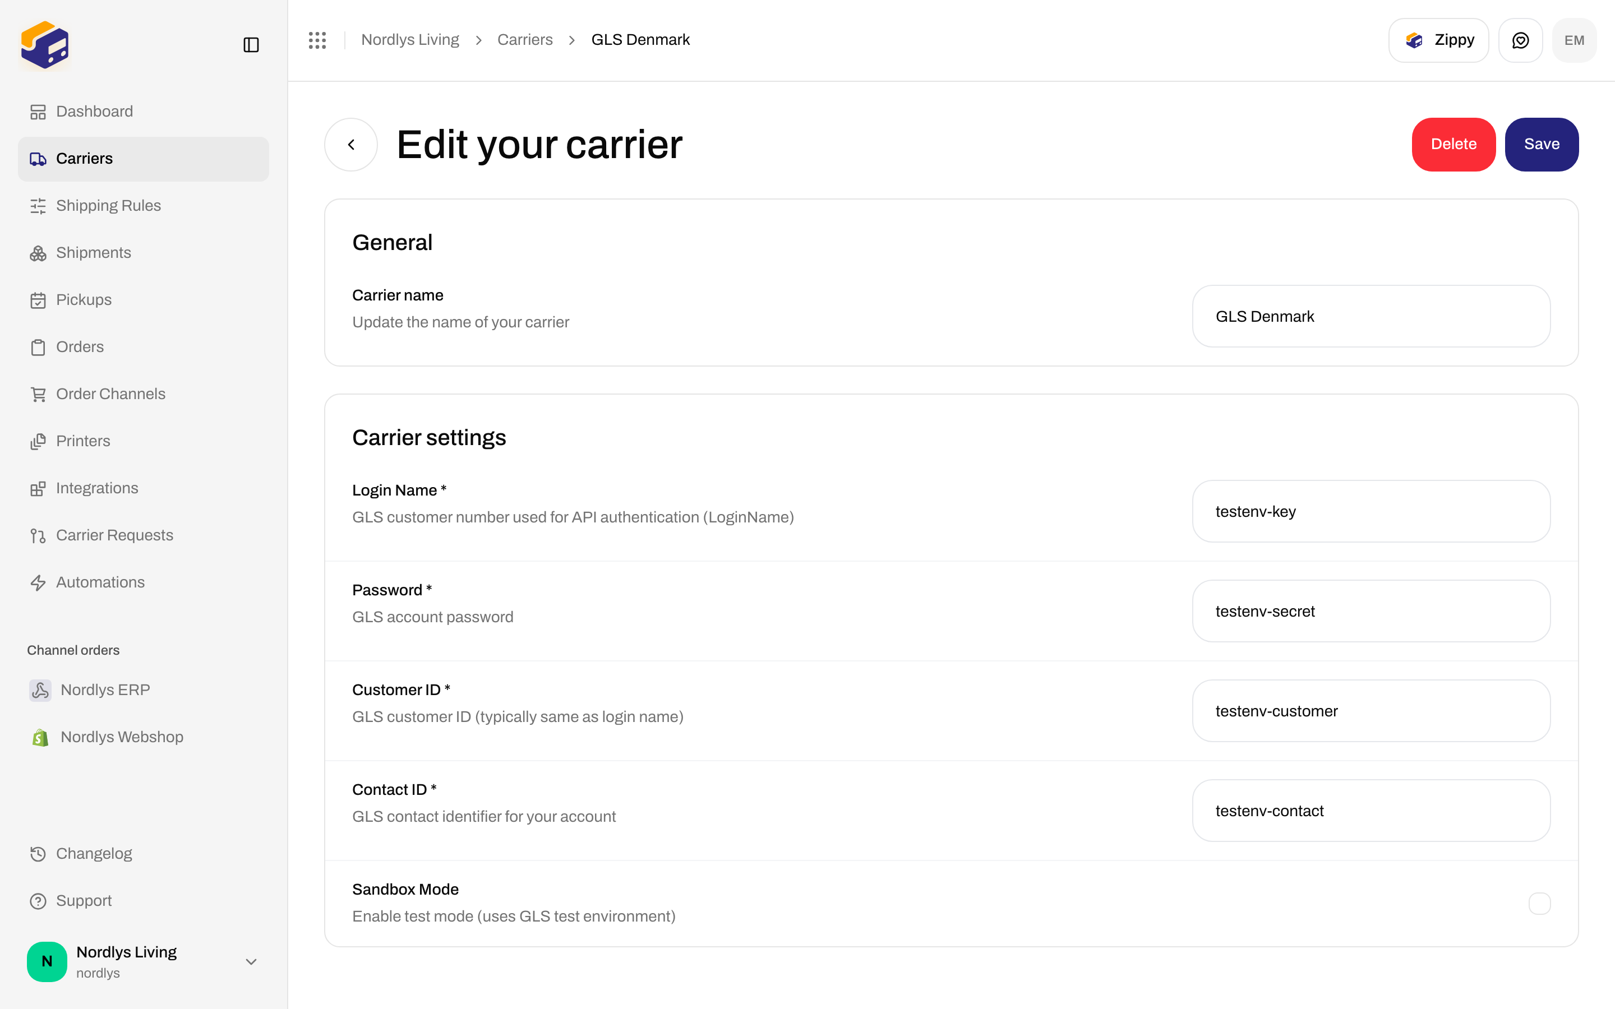Viewport: 1615px width, 1009px height.
Task: Open the Nordlys ERP channel
Action: pos(144,690)
